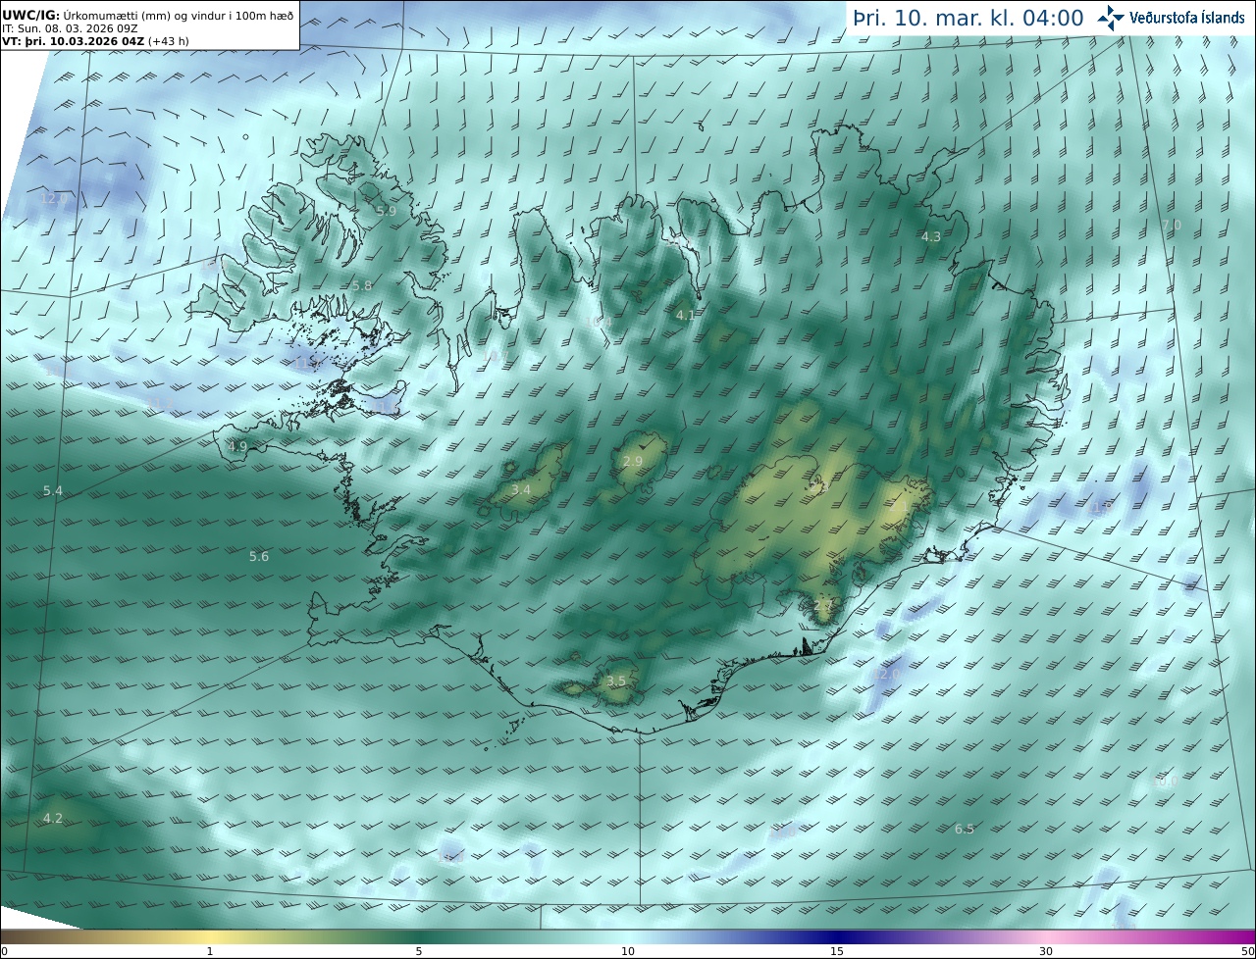Click the 50 tick on the color scale
The height and width of the screenshot is (959, 1256).
pyautogui.click(x=1248, y=951)
